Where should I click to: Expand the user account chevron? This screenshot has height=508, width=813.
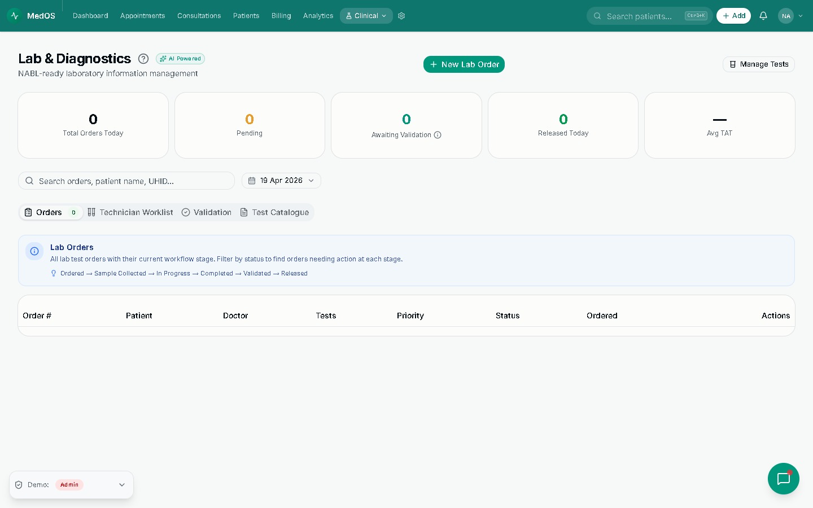pyautogui.click(x=801, y=16)
